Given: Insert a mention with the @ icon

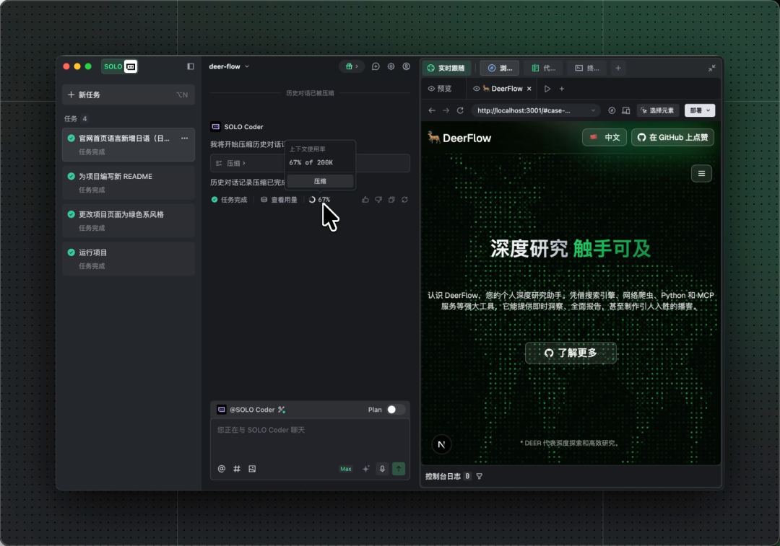Looking at the screenshot, I should pos(222,469).
